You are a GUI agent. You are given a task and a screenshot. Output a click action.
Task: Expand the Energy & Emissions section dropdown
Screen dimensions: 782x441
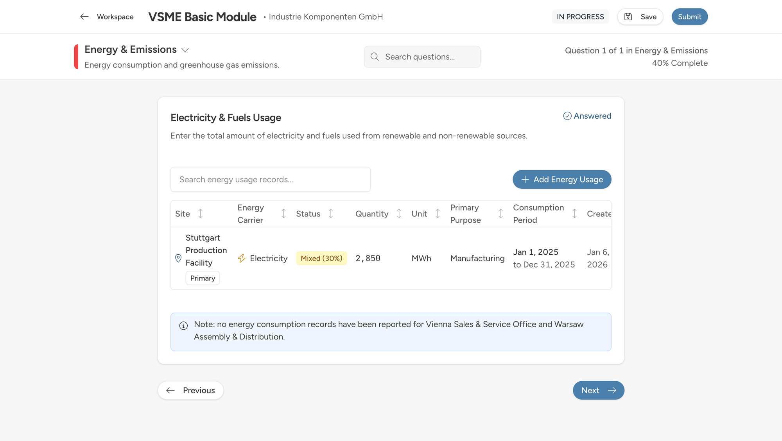click(x=185, y=50)
